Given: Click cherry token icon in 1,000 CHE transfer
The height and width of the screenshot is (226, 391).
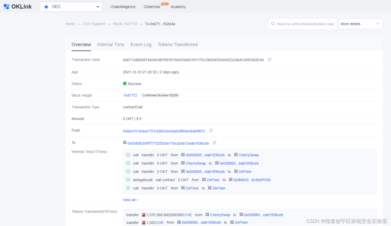Looking at the screenshot, I should pyautogui.click(x=144, y=223).
